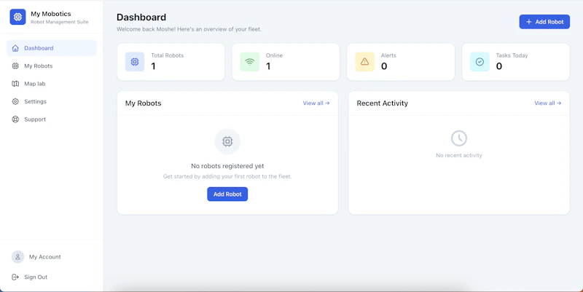Click the 'My Robots' card heading
Viewport: 583px width, 292px height.
pyautogui.click(x=143, y=103)
